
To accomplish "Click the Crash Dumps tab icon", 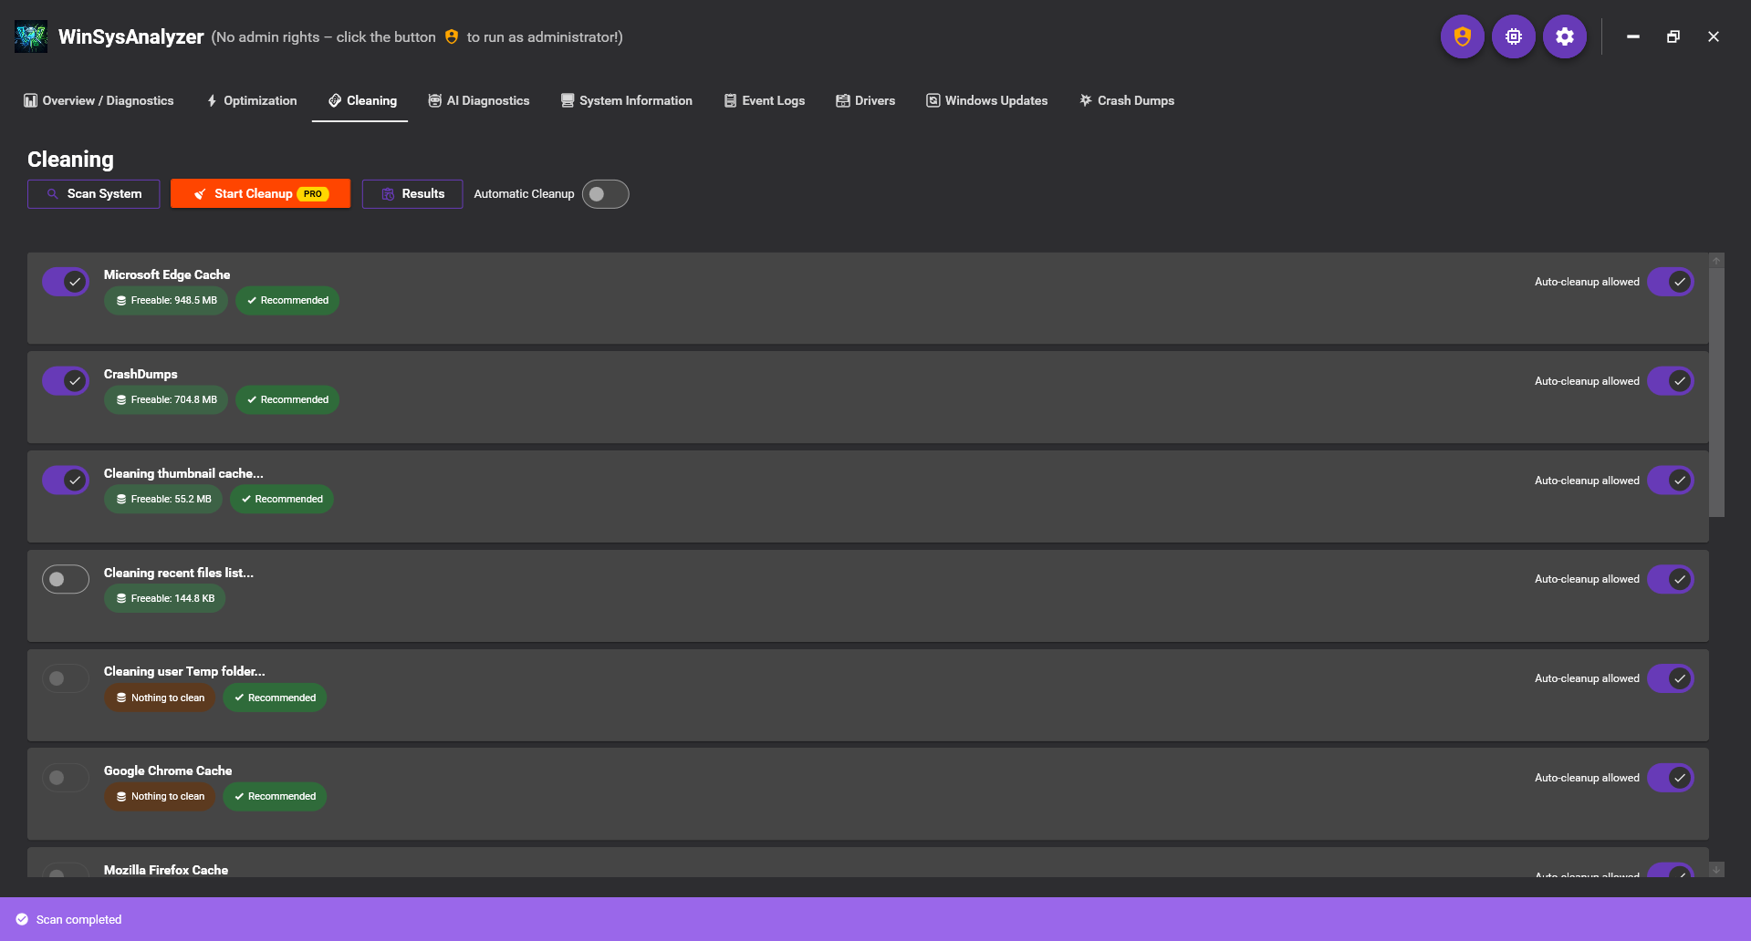I will pyautogui.click(x=1086, y=100).
